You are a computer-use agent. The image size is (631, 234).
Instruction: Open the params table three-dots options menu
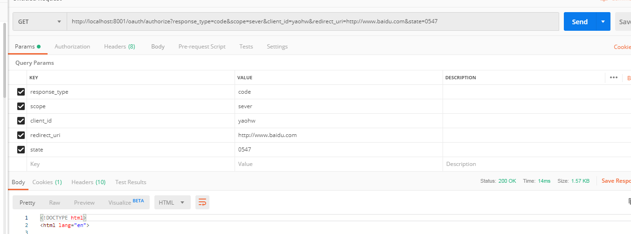point(613,77)
